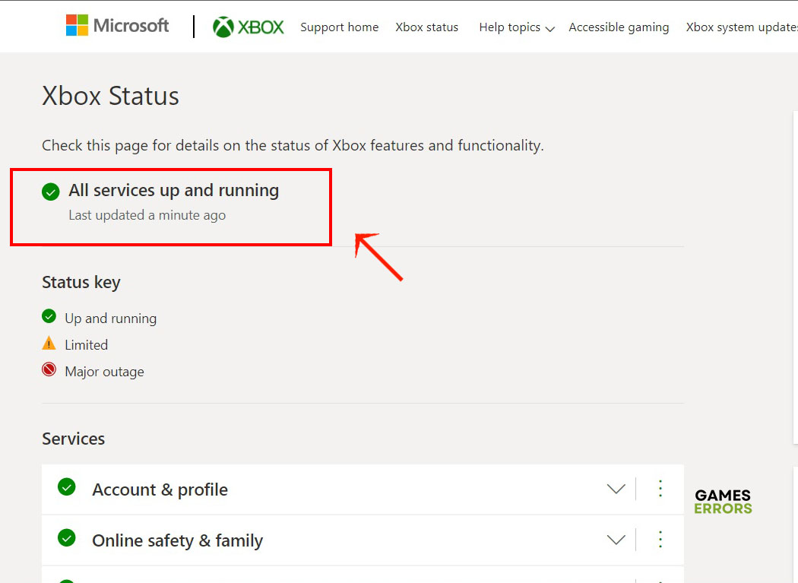Click 'Last updated a minute ago' text
Viewport: 798px width, 583px height.
tap(147, 215)
